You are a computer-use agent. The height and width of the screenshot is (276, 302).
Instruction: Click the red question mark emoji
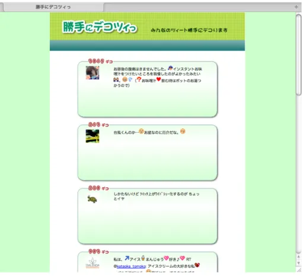coord(139,79)
